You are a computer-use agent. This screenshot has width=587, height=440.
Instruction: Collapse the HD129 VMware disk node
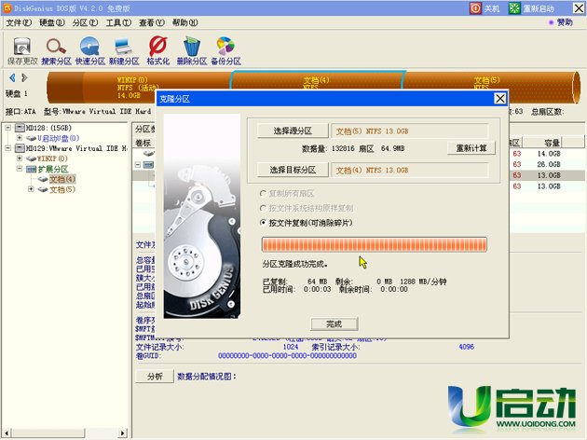point(7,148)
